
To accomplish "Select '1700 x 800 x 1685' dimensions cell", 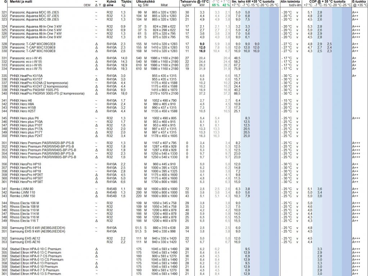I will click(164, 181).
